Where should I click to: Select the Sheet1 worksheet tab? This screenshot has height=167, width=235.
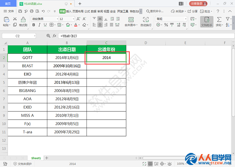click(36, 158)
